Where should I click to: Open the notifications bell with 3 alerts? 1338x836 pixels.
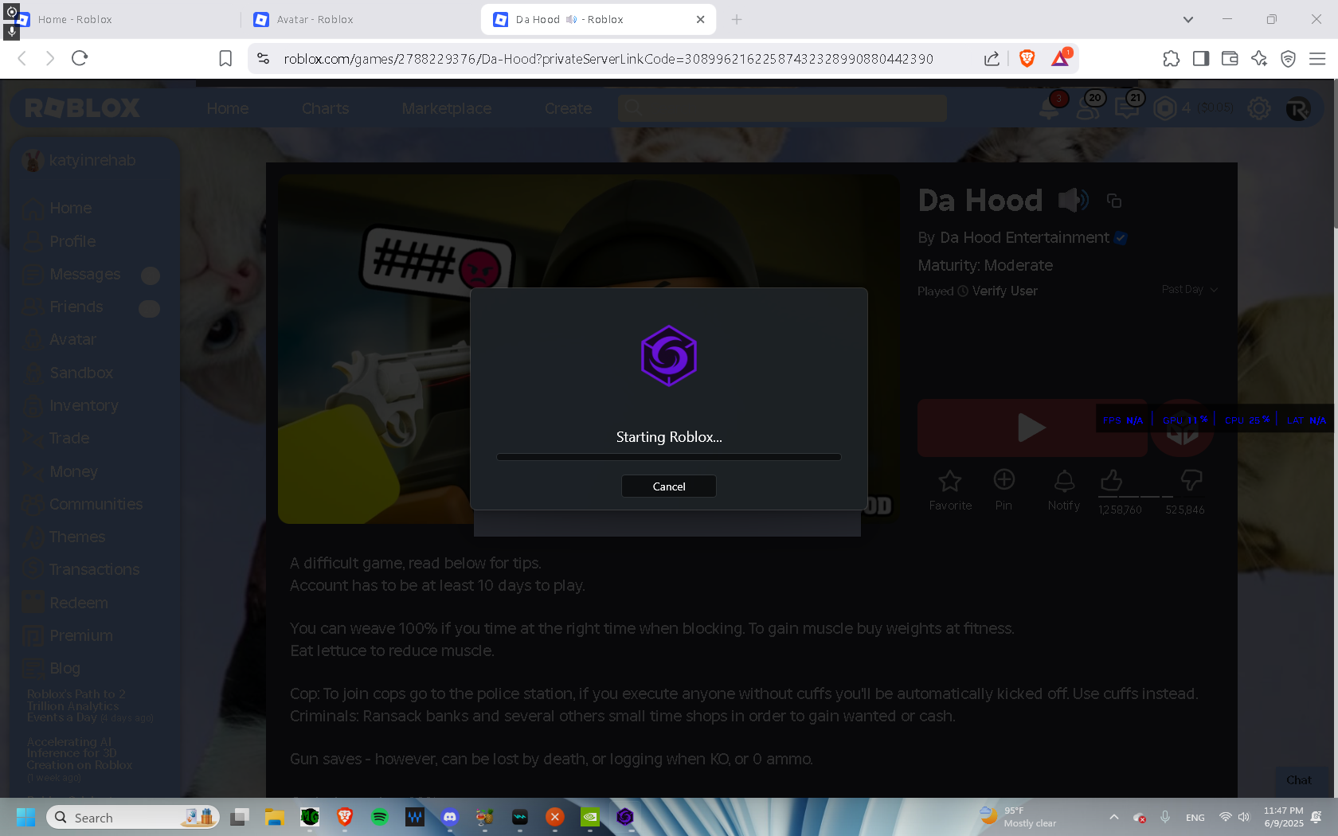coord(1050,107)
